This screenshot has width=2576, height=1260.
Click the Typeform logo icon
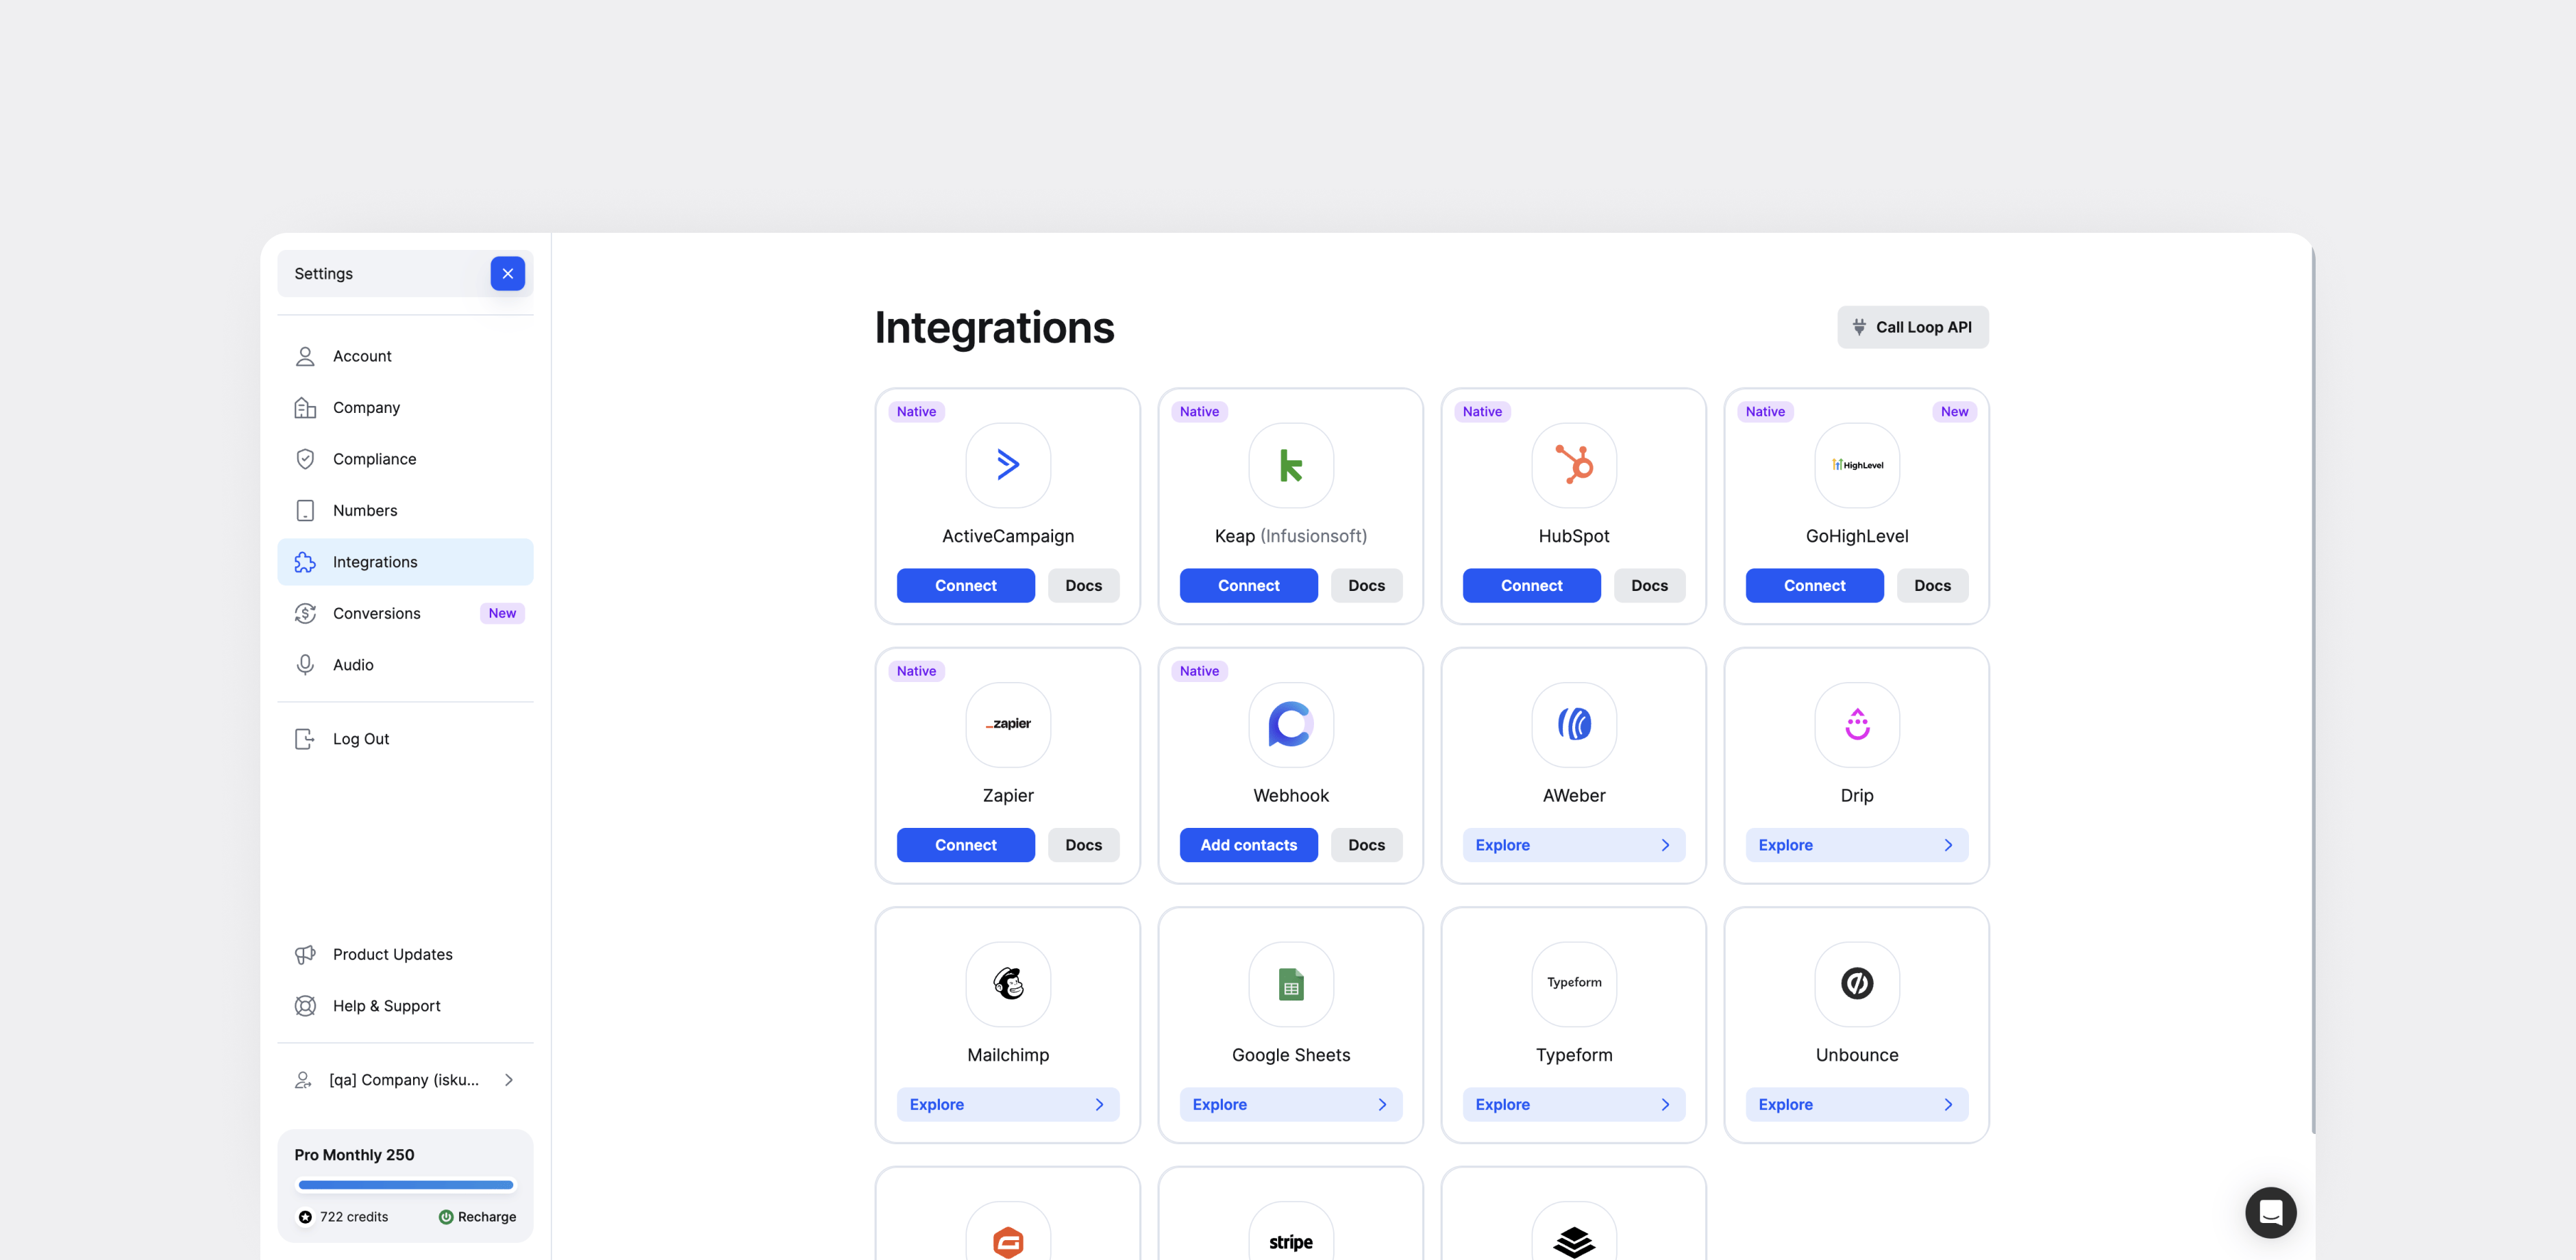tap(1574, 984)
